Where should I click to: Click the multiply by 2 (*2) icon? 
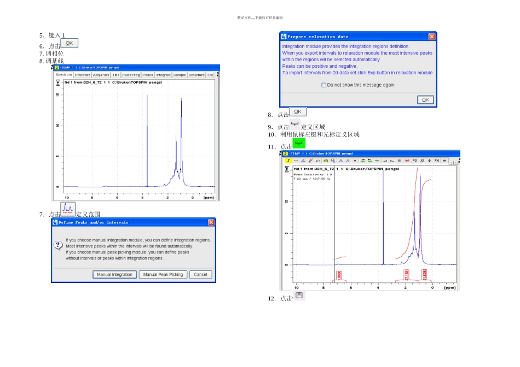(415, 161)
